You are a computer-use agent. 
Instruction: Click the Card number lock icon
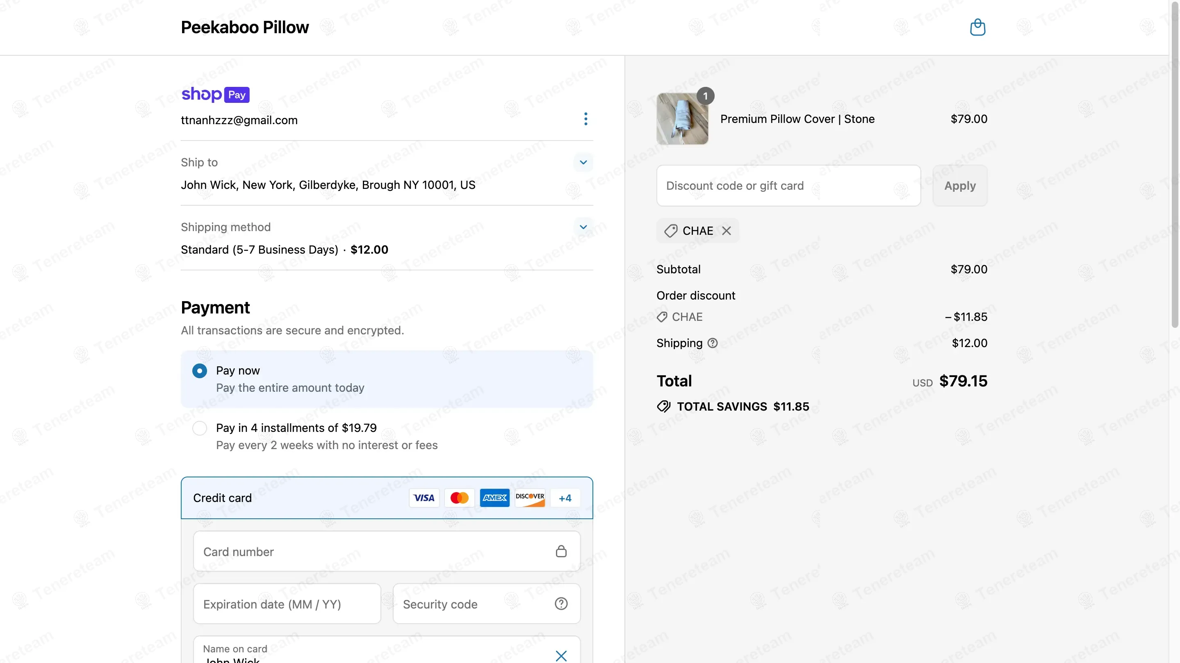coord(561,551)
